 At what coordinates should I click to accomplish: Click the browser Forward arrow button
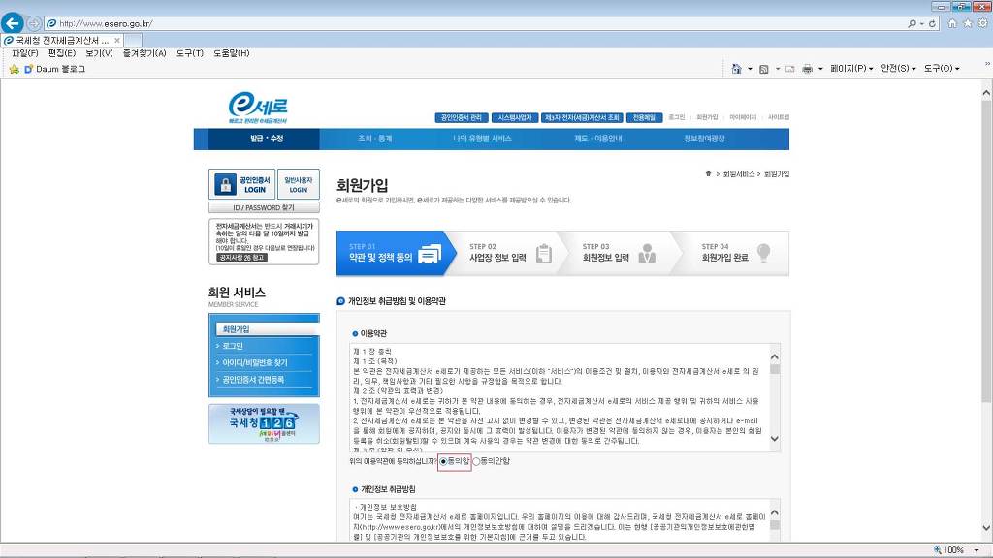tap(34, 23)
